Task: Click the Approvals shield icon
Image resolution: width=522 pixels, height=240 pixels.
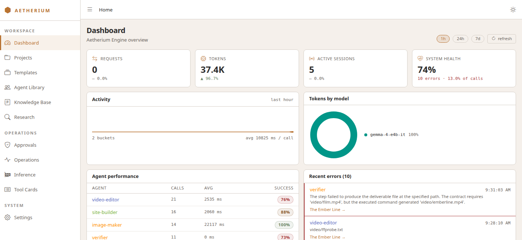Action: click(x=7, y=145)
